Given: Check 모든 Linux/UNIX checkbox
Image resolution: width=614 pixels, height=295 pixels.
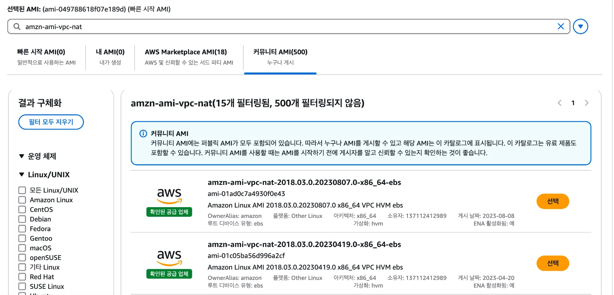Looking at the screenshot, I should pos(22,190).
